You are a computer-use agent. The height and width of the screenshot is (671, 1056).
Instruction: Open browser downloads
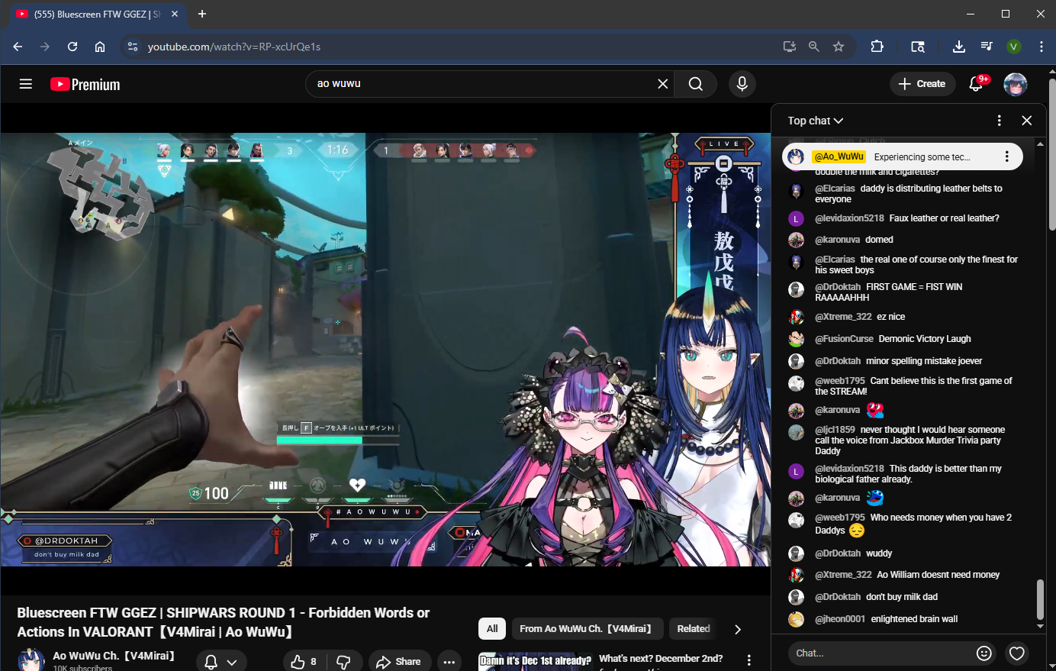(959, 47)
